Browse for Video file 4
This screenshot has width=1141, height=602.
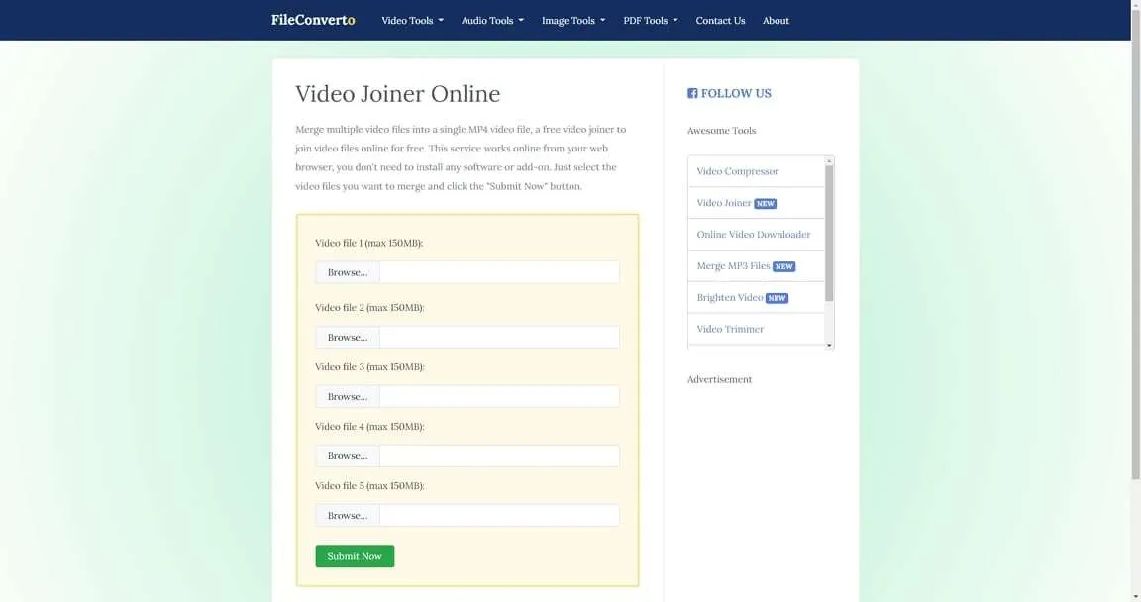(347, 455)
